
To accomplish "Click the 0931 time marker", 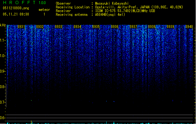I will 21,26.
